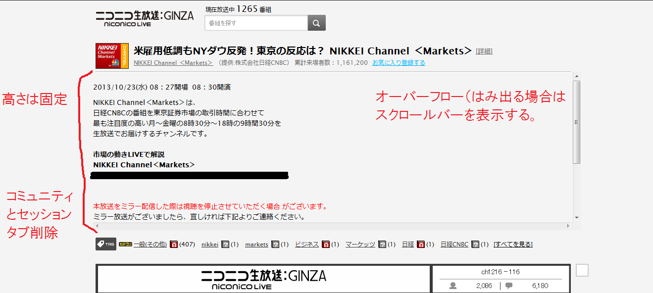Click the edit icon beside マーケッツ tag
The height and width of the screenshot is (293, 653).
tap(383, 244)
